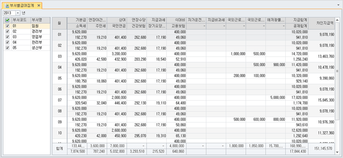
Task: Click the year input field 2013
Action: tap(9, 13)
